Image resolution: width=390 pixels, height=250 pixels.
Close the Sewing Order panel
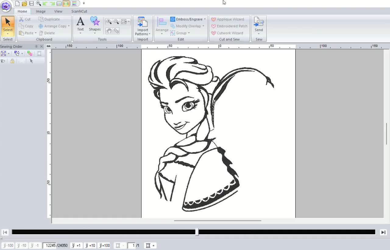[42, 46]
